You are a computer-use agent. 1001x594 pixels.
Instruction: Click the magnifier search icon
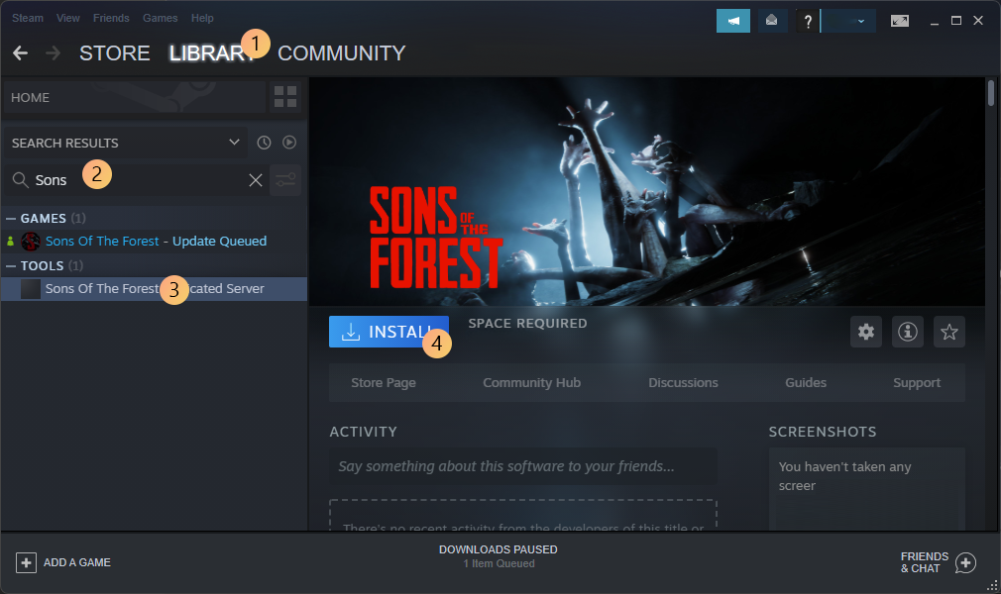coord(21,180)
